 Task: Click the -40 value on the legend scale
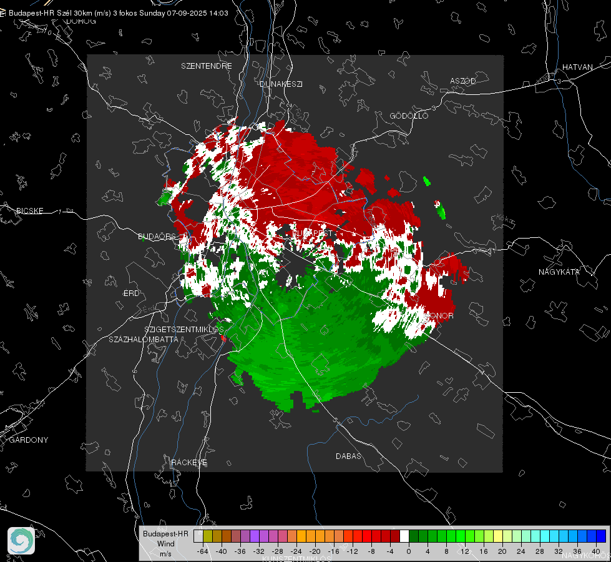click(x=221, y=551)
